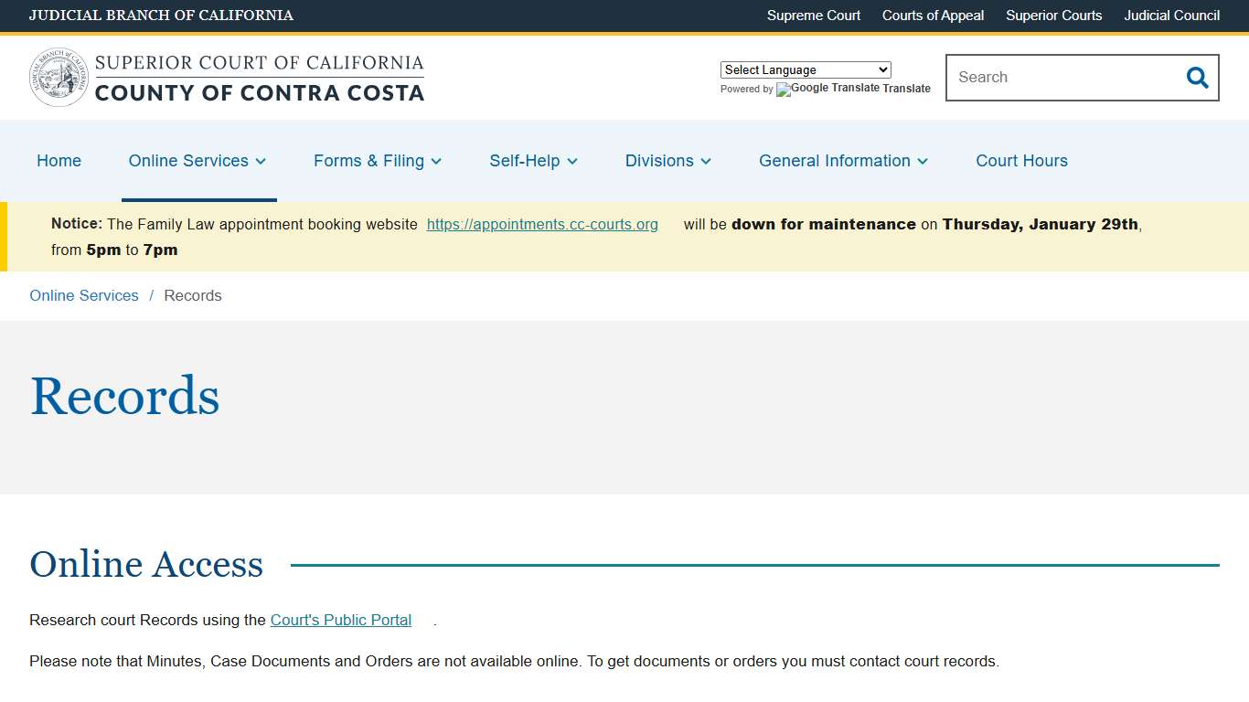The width and height of the screenshot is (1249, 702).
Task: Expand the Divisions navigation menu
Action: point(660,161)
